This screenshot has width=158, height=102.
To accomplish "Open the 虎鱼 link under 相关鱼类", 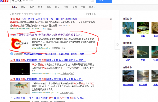I will (x=128, y=60).
